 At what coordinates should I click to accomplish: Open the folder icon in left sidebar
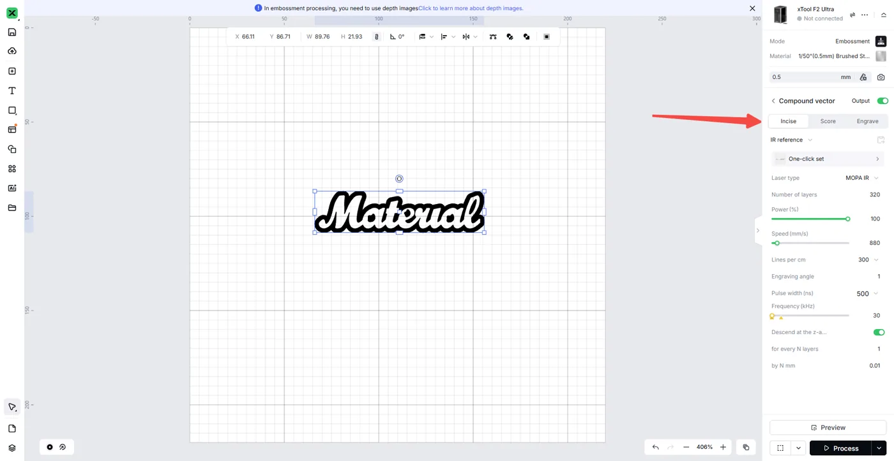pyautogui.click(x=11, y=208)
